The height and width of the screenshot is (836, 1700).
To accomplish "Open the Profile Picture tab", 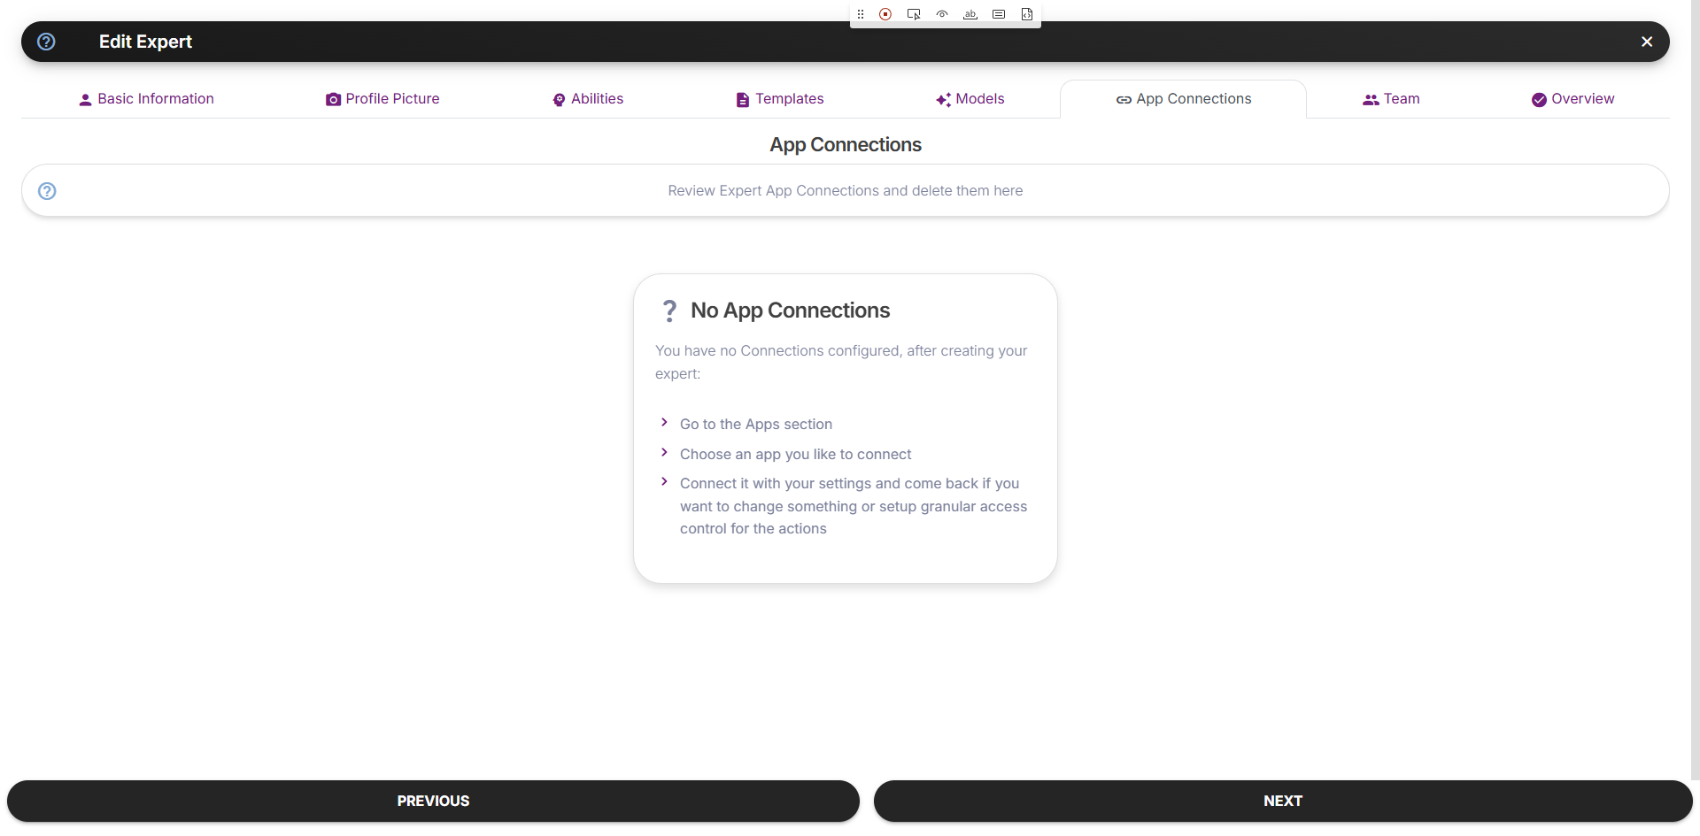I will tap(382, 98).
